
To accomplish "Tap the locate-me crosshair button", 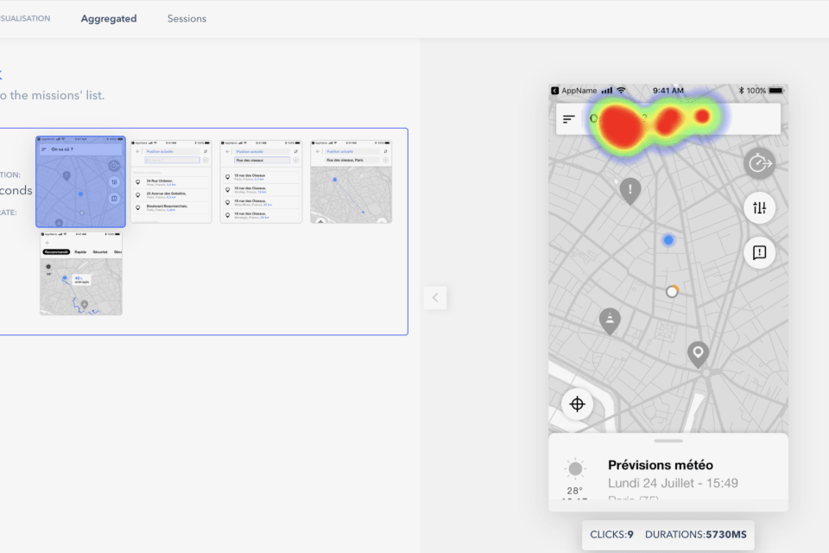I will (x=577, y=404).
